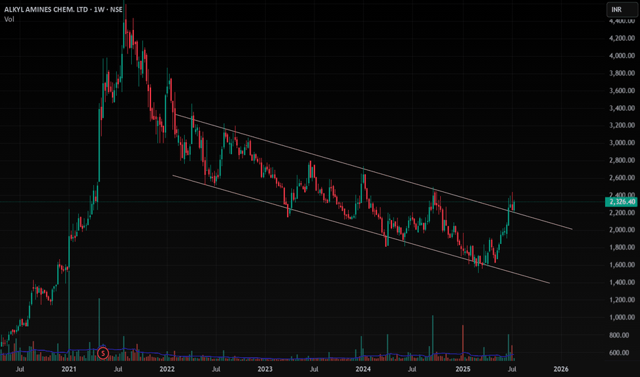The image size is (640, 377).
Task: Open the INR currency selector
Action: point(621,10)
